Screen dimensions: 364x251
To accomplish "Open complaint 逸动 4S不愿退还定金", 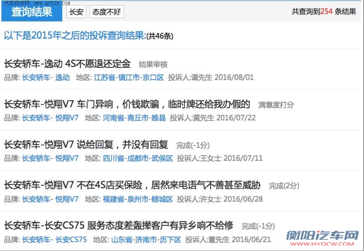I will 67,64.
